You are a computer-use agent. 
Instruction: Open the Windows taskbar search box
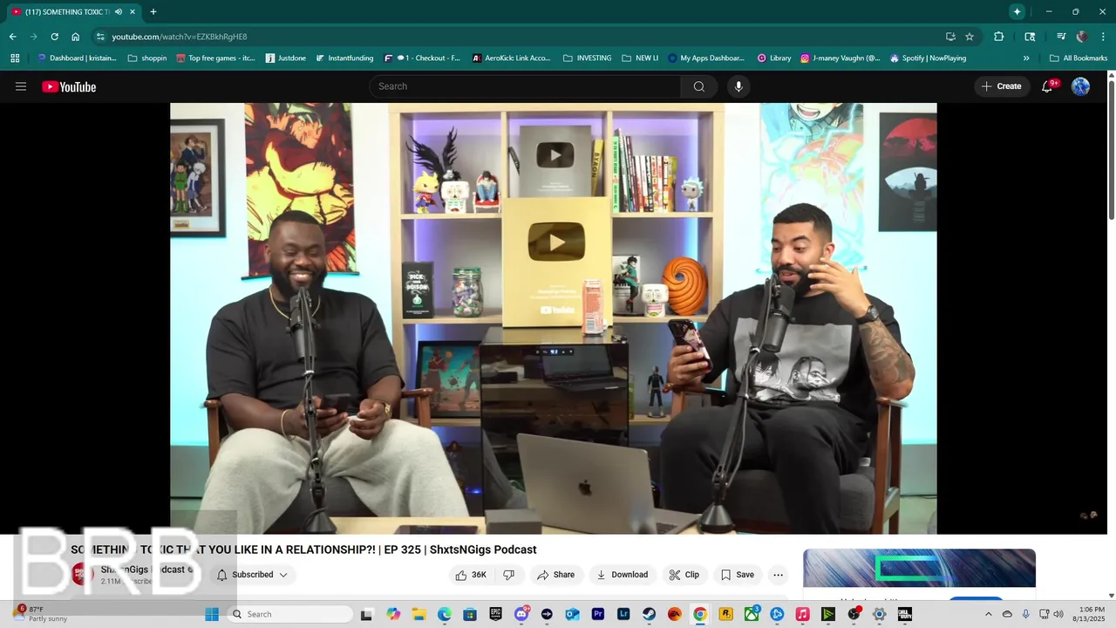[x=290, y=614]
